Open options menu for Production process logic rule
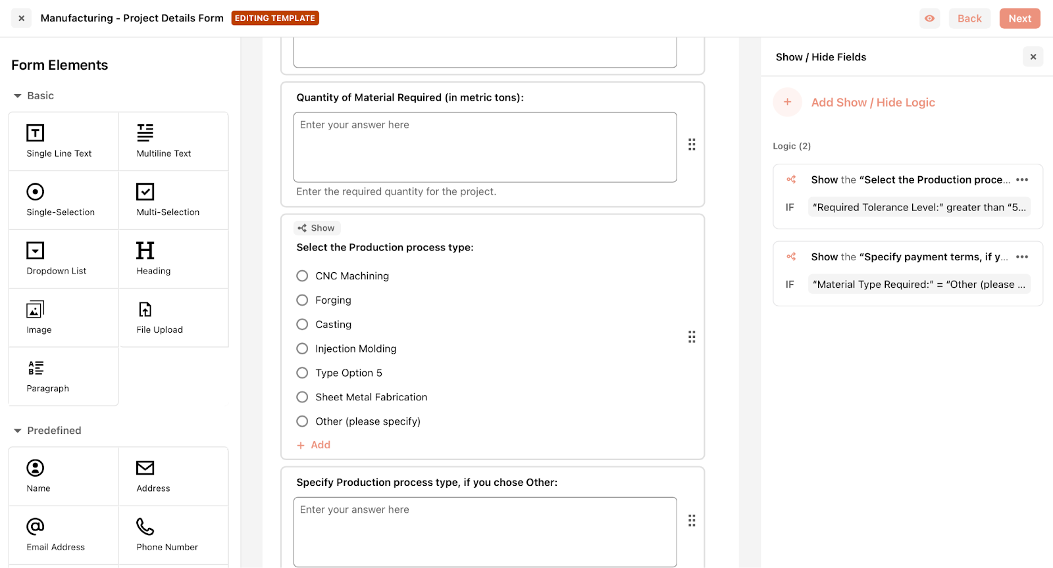 click(1022, 179)
